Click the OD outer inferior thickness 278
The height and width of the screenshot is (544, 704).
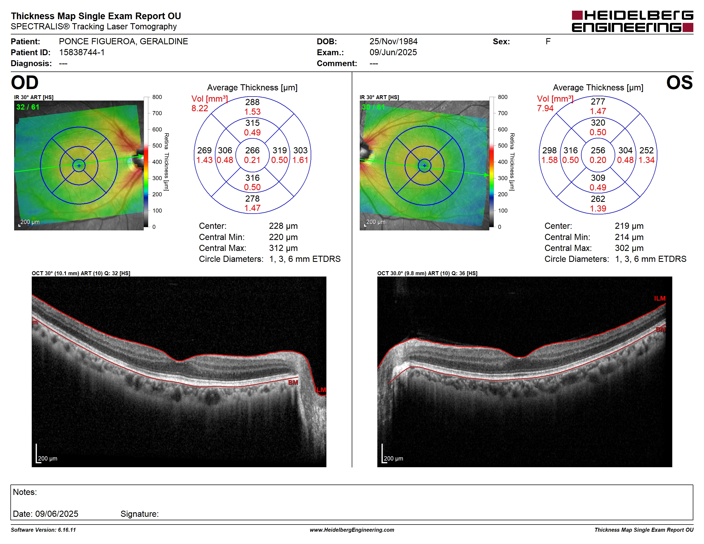pyautogui.click(x=252, y=198)
